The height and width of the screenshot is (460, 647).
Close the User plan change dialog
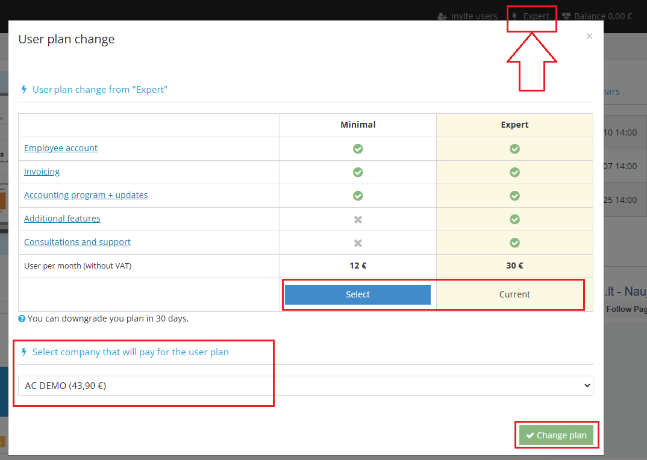pyautogui.click(x=589, y=36)
